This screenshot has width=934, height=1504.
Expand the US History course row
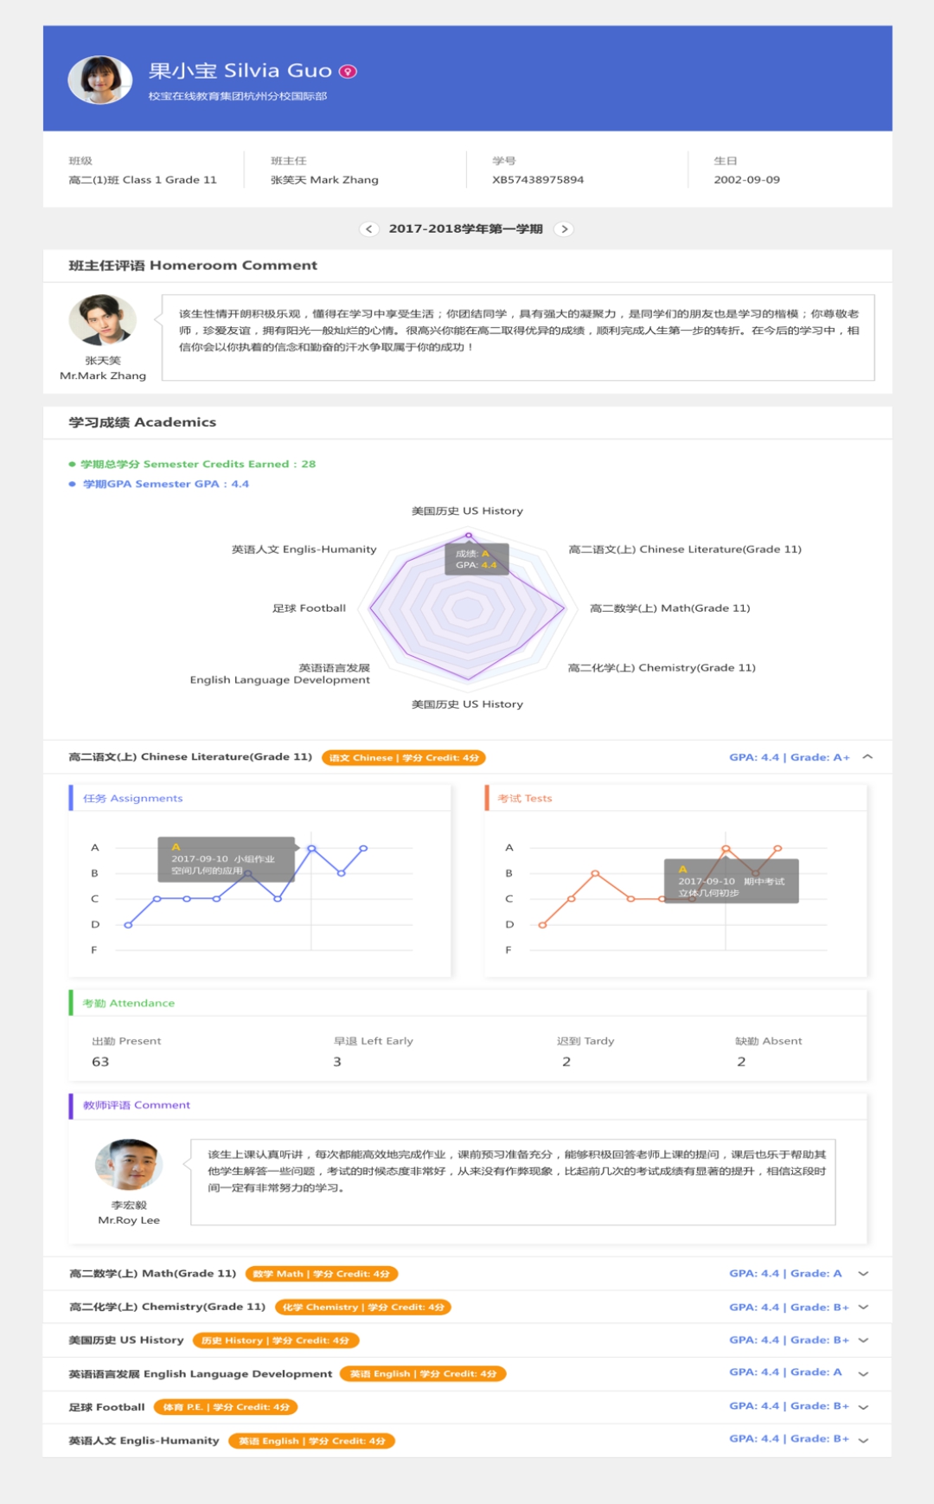863,1340
